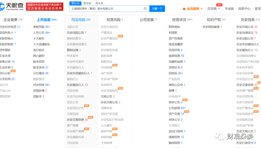Click the Tianyancha logo
The height and width of the screenshot is (148, 261).
point(12,6)
